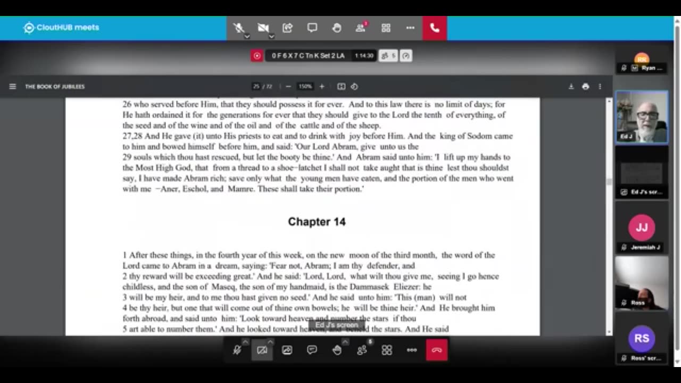Image resolution: width=681 pixels, height=383 pixels.
Task: Click participant count badge showing 5
Action: 388,55
